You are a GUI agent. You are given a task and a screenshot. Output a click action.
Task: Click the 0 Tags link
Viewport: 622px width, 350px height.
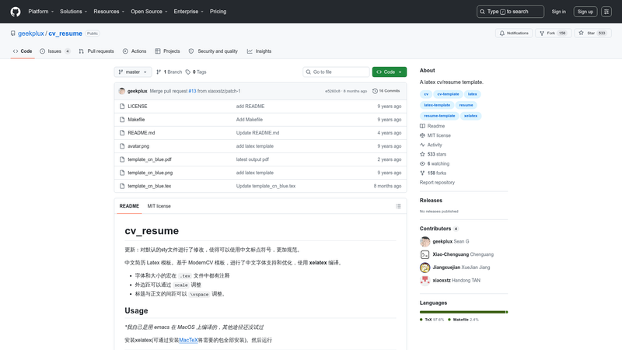196,72
